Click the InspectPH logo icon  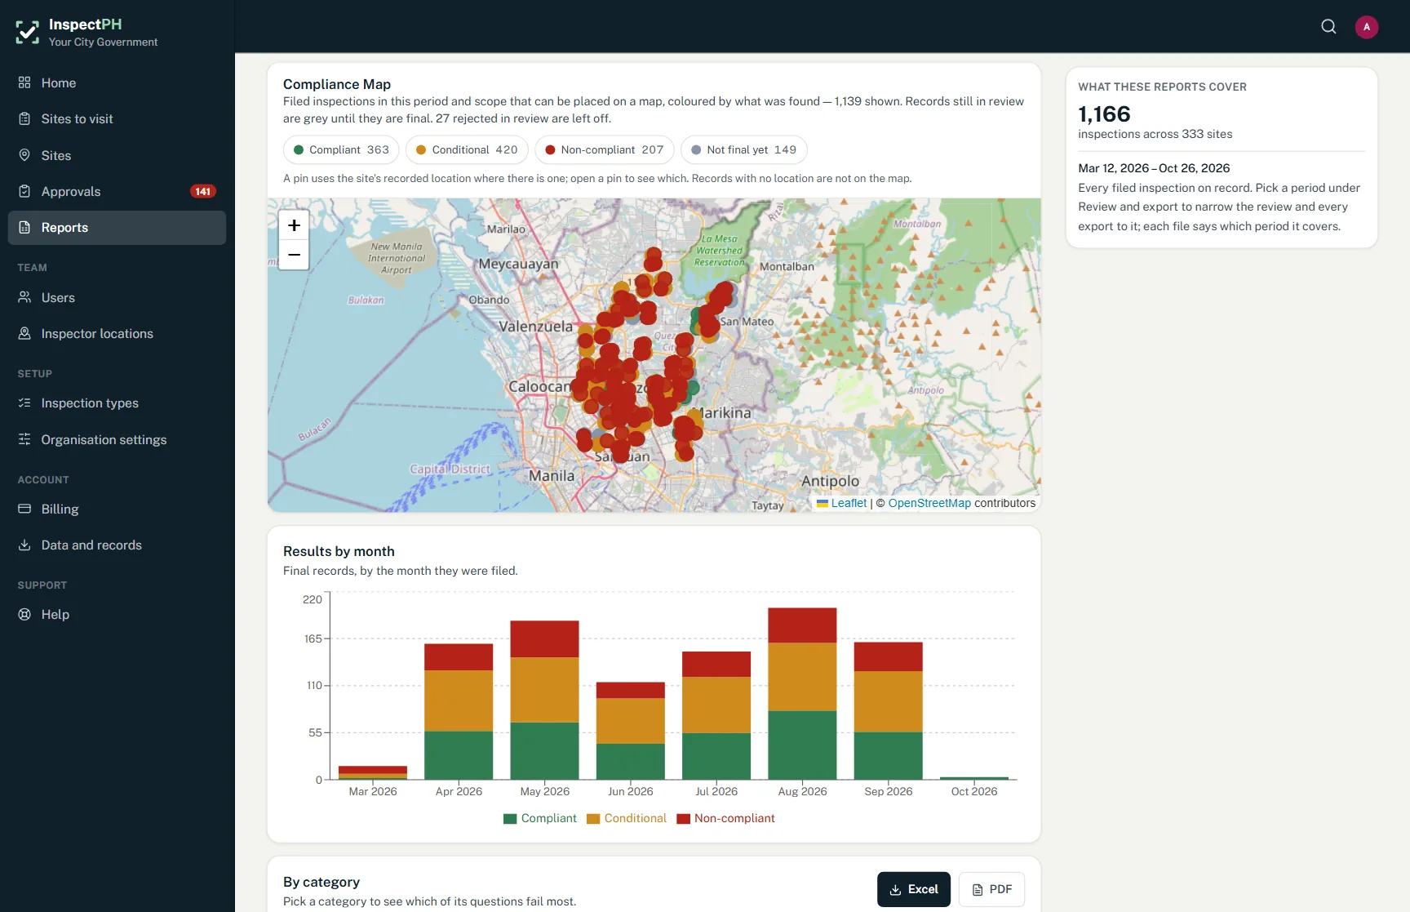[x=28, y=32]
